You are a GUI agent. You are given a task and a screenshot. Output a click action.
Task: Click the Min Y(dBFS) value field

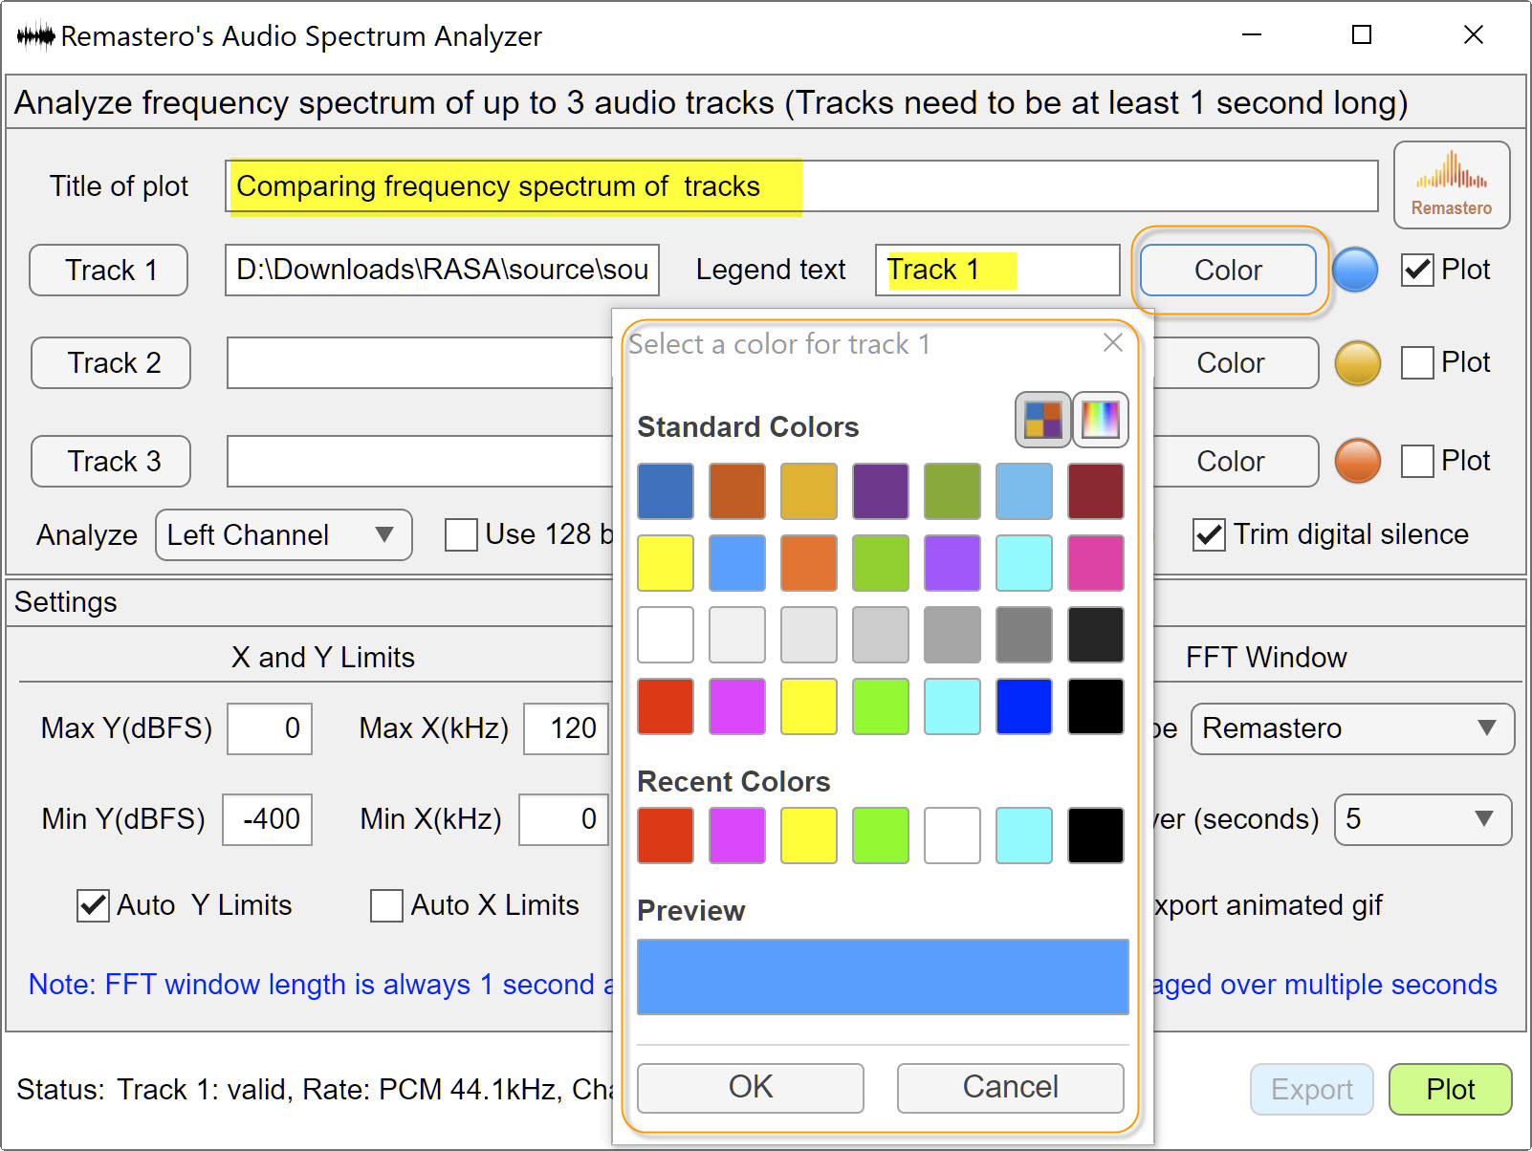click(x=267, y=819)
